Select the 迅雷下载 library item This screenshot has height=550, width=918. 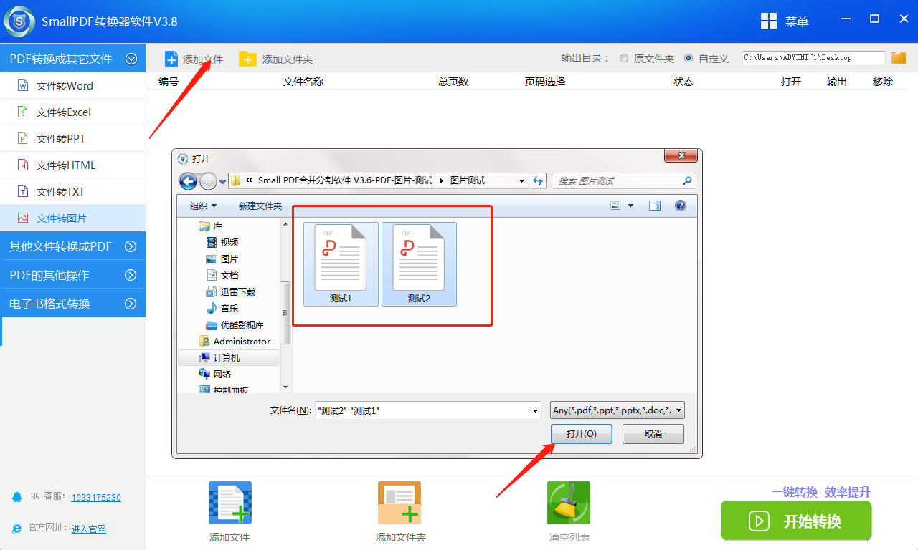click(237, 292)
